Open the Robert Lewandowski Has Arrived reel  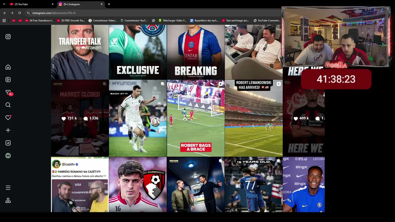(254, 118)
